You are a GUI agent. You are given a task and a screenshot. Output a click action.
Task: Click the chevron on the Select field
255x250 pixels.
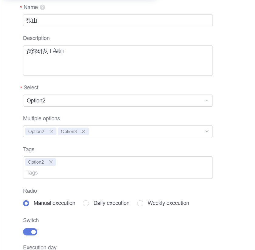207,100
